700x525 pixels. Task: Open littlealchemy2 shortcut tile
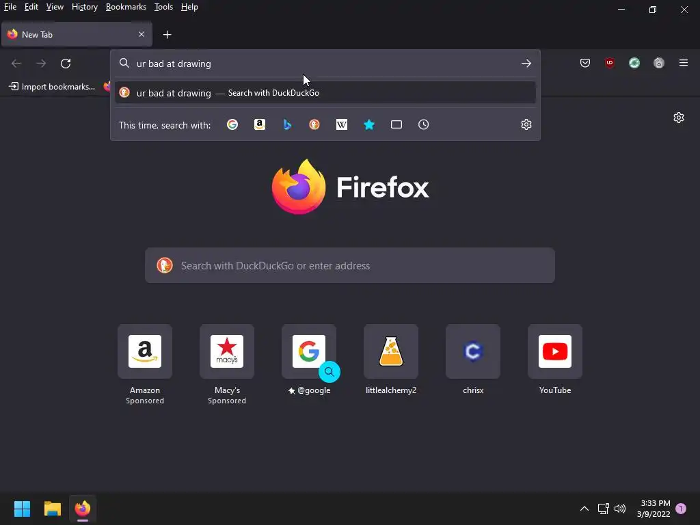pos(391,351)
